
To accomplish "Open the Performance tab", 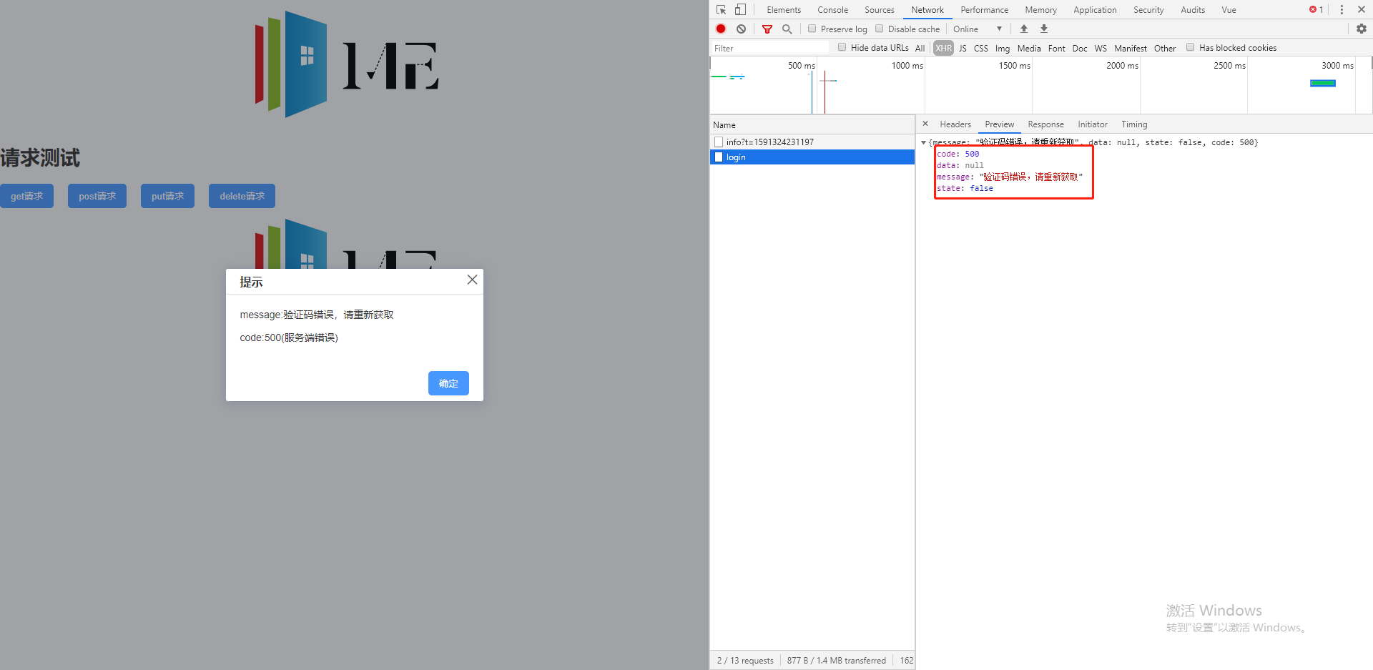I will coord(985,10).
